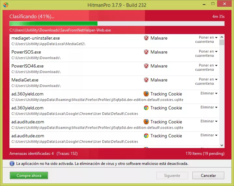Click the MediaGet2 AppData folder path
The height and width of the screenshot is (186, 234).
coord(48,44)
